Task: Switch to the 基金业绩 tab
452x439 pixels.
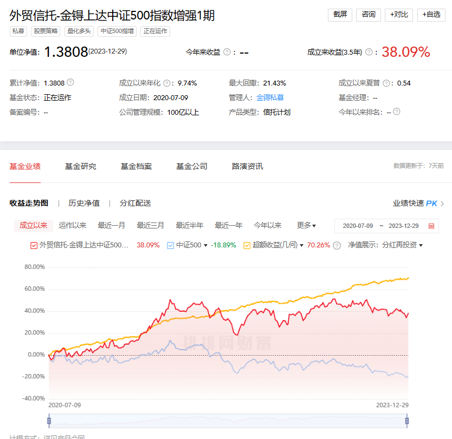Action: 25,166
